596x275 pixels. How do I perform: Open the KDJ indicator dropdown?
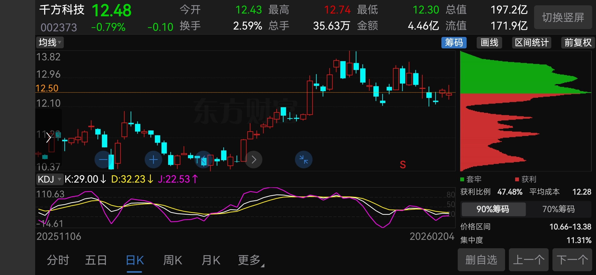pos(49,179)
